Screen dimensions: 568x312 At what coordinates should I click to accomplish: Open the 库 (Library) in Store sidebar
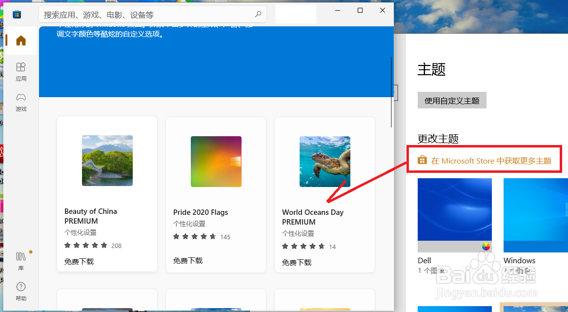[x=21, y=261]
